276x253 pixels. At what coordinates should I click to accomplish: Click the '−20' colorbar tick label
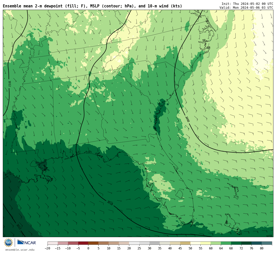(x=48, y=248)
